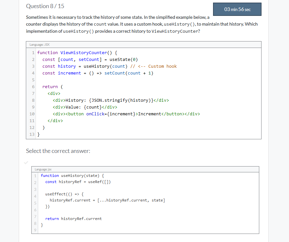Click the 'useEffect(() => {' line
289x242 pixels.
pos(65,194)
